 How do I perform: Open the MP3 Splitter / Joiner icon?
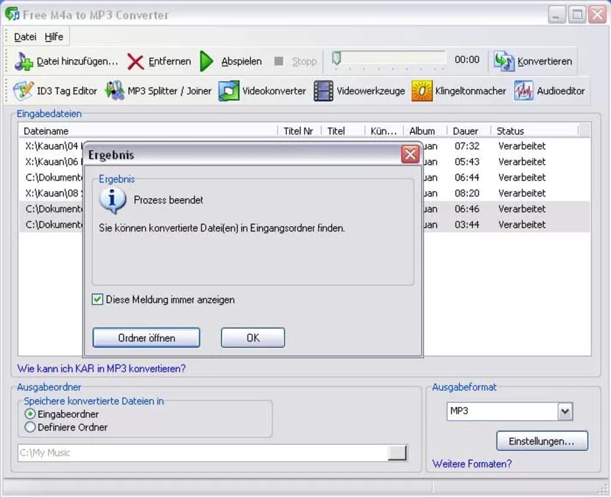114,90
